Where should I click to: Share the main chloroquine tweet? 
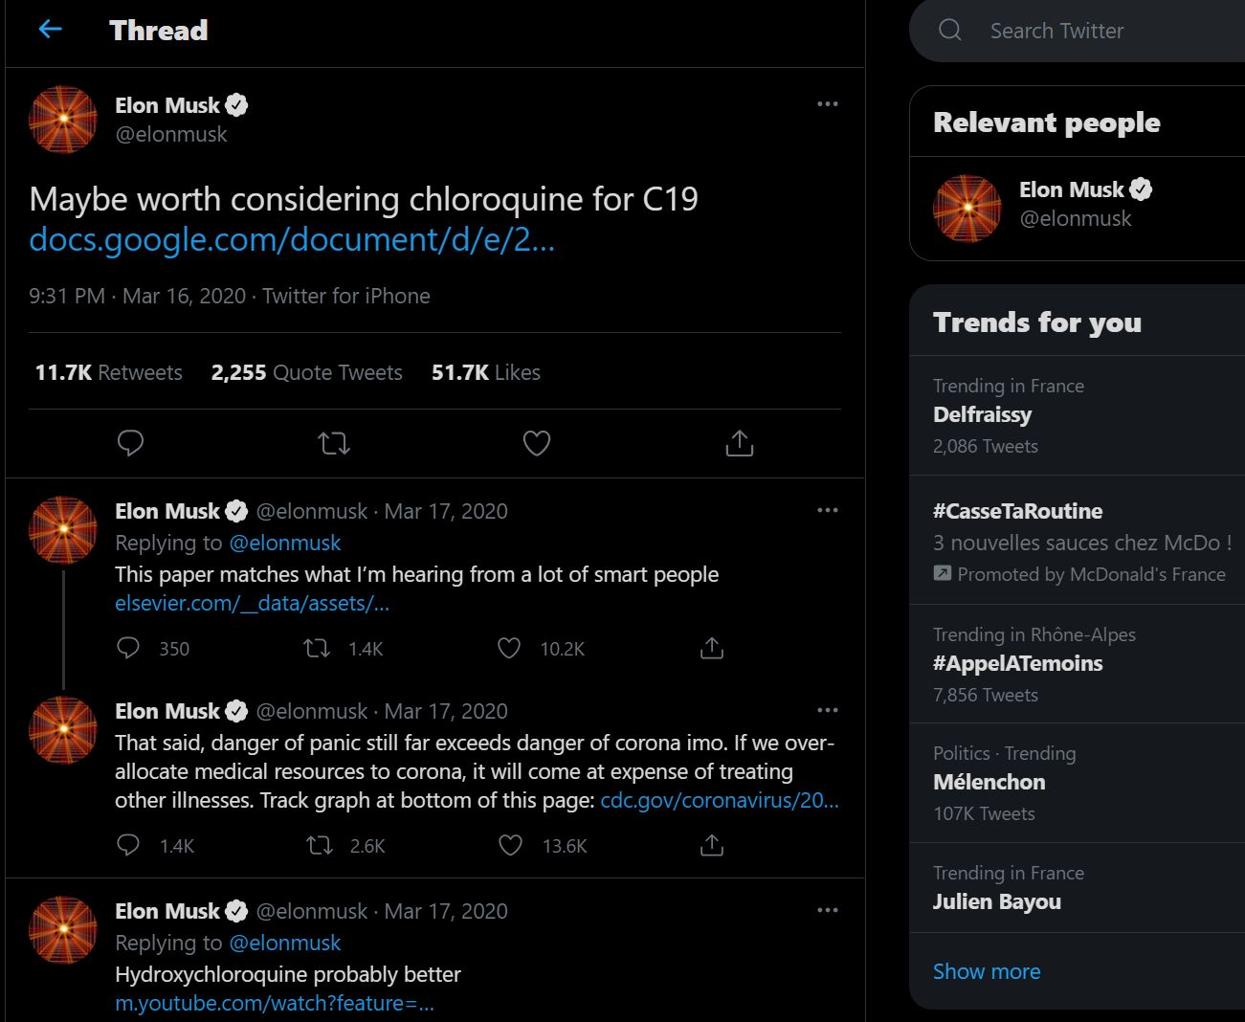[x=740, y=443]
